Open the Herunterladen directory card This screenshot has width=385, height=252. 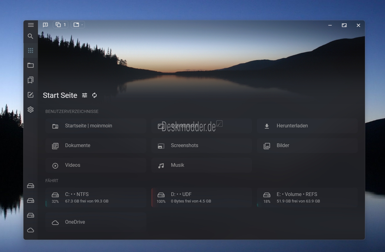[307, 126]
